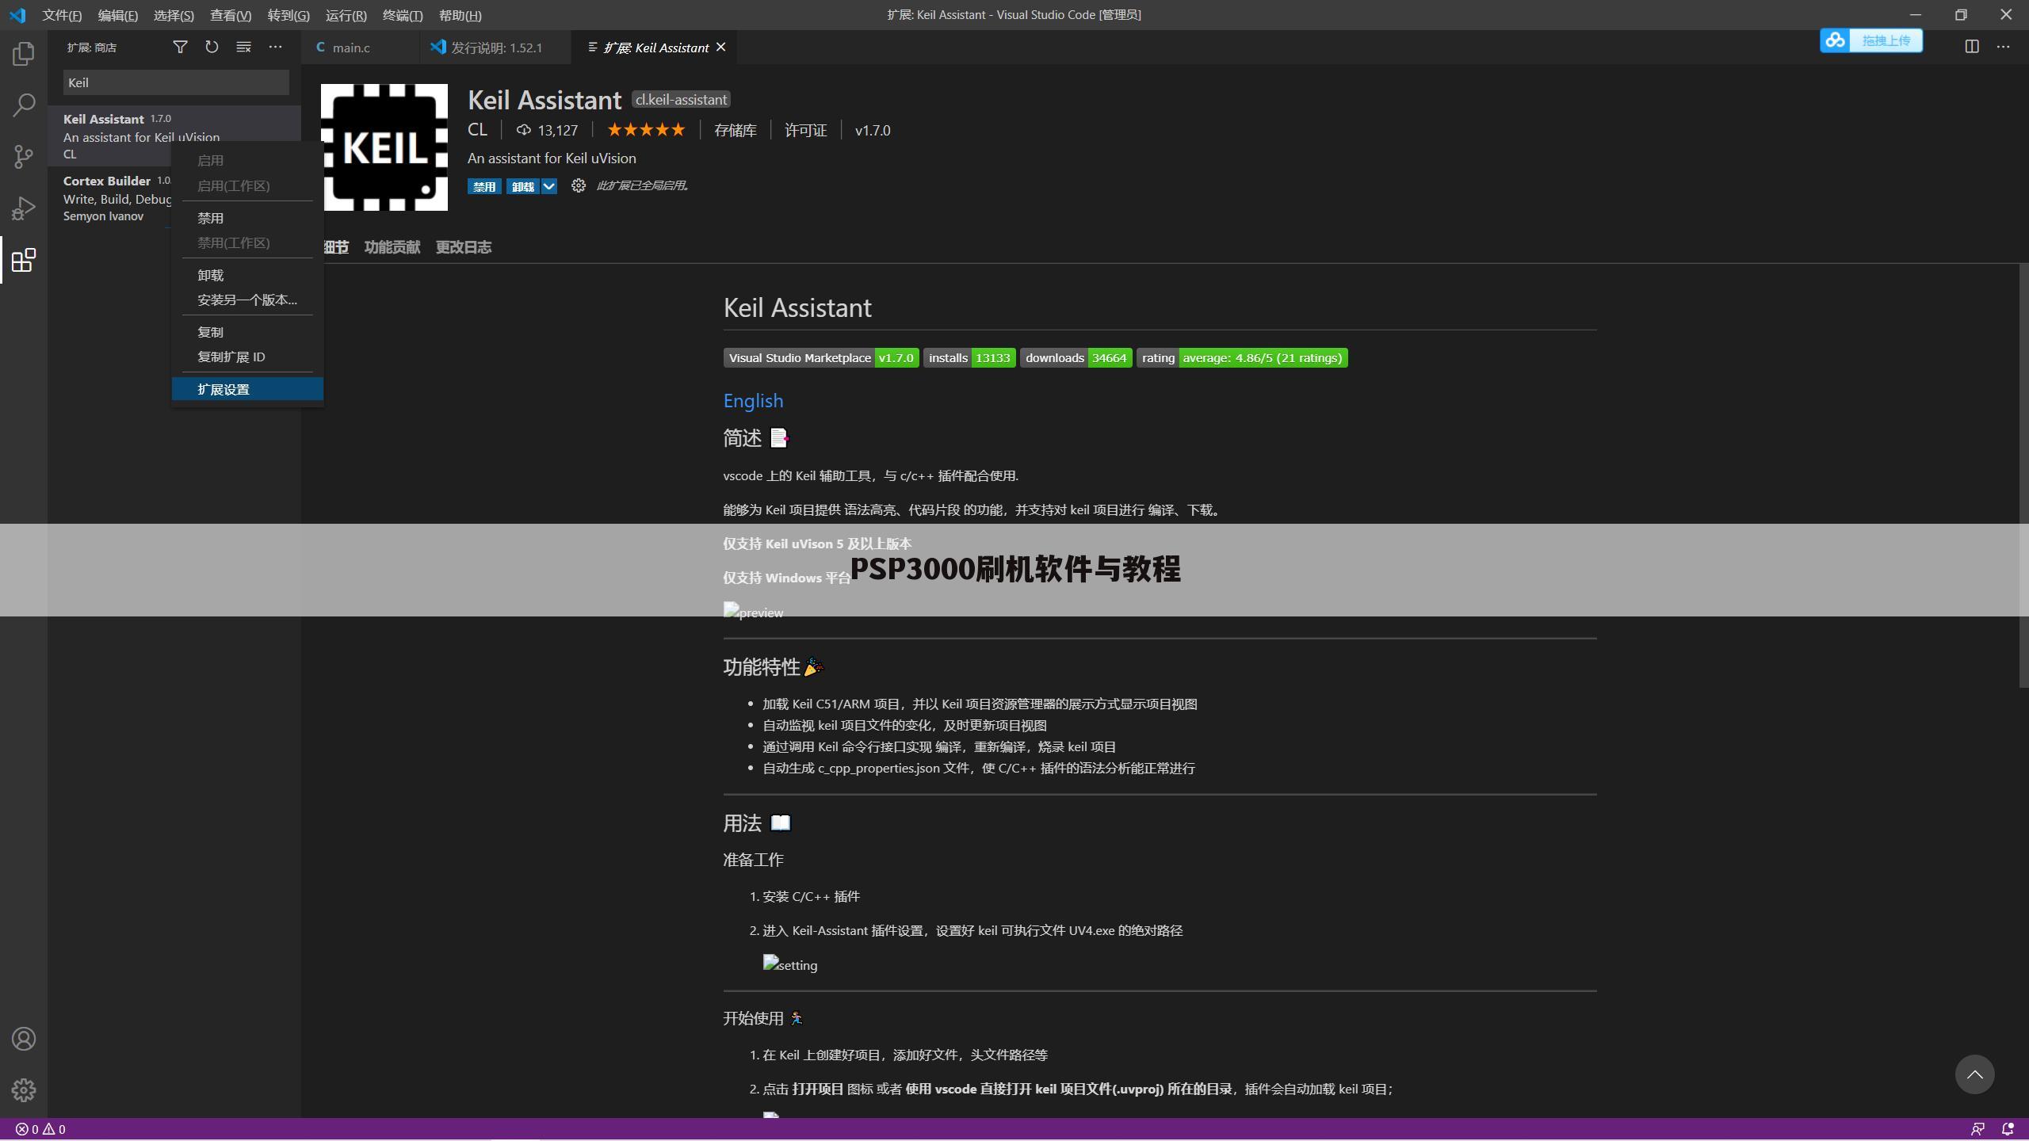Click the install count 13,127
Screen dimensions: 2029x1141
(547, 130)
